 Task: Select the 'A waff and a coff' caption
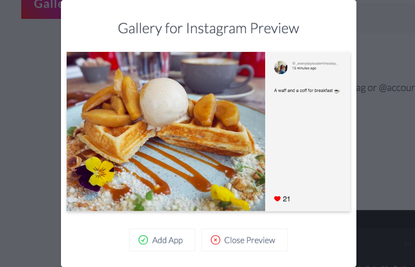click(303, 91)
